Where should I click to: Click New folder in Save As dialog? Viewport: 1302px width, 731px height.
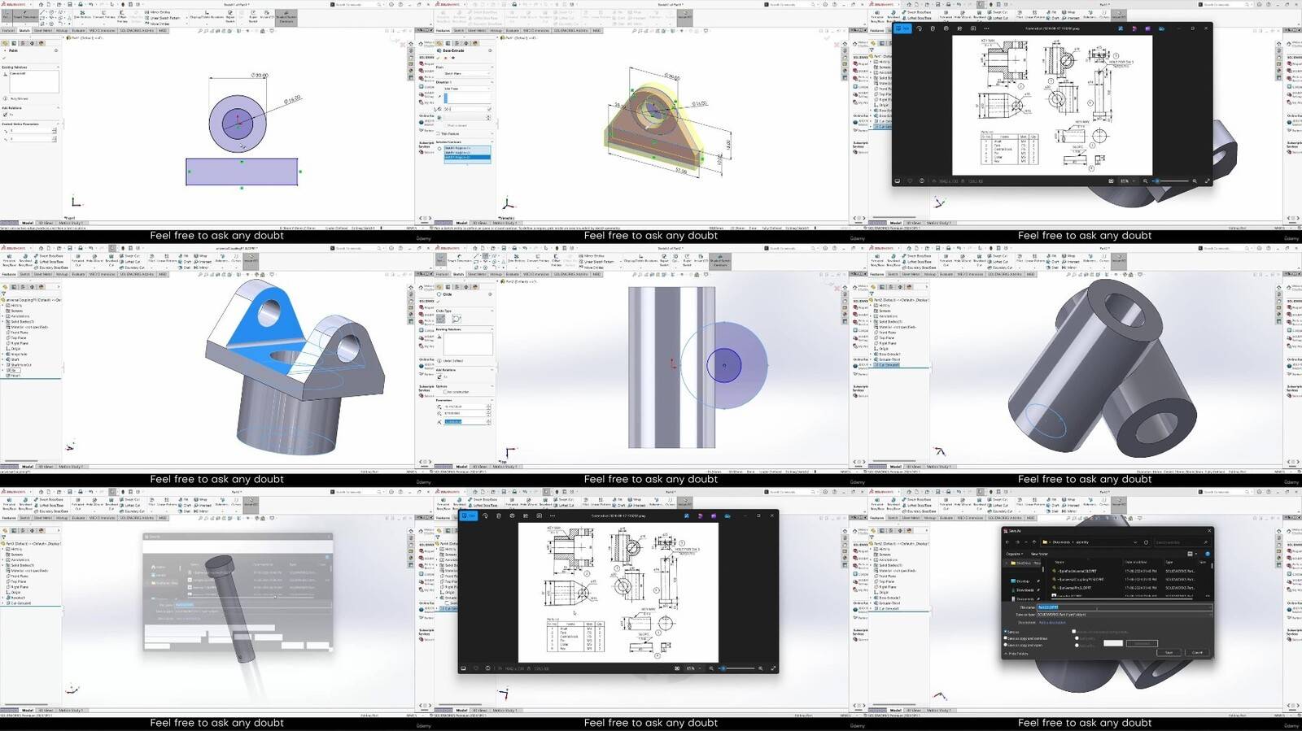pyautogui.click(x=1039, y=554)
